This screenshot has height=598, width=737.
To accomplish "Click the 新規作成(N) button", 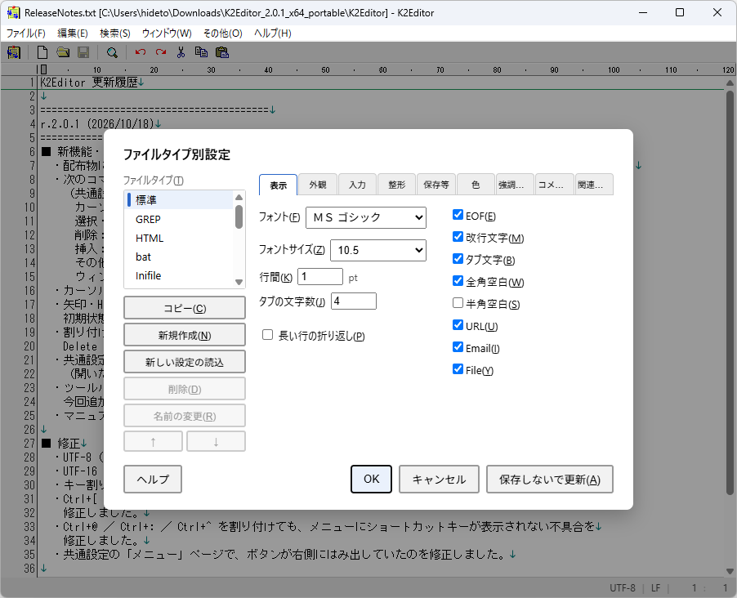I will coord(185,335).
